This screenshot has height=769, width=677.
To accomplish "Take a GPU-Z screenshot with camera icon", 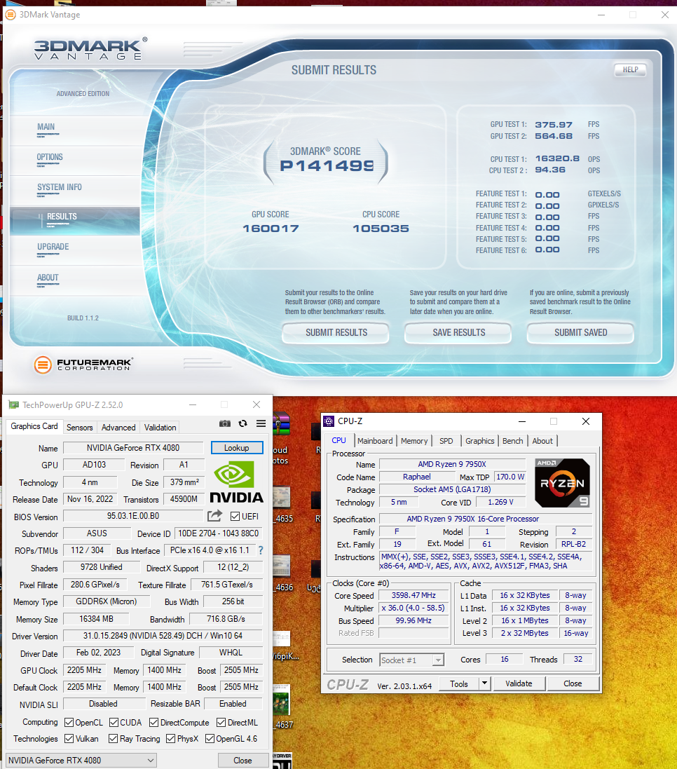I will point(225,423).
